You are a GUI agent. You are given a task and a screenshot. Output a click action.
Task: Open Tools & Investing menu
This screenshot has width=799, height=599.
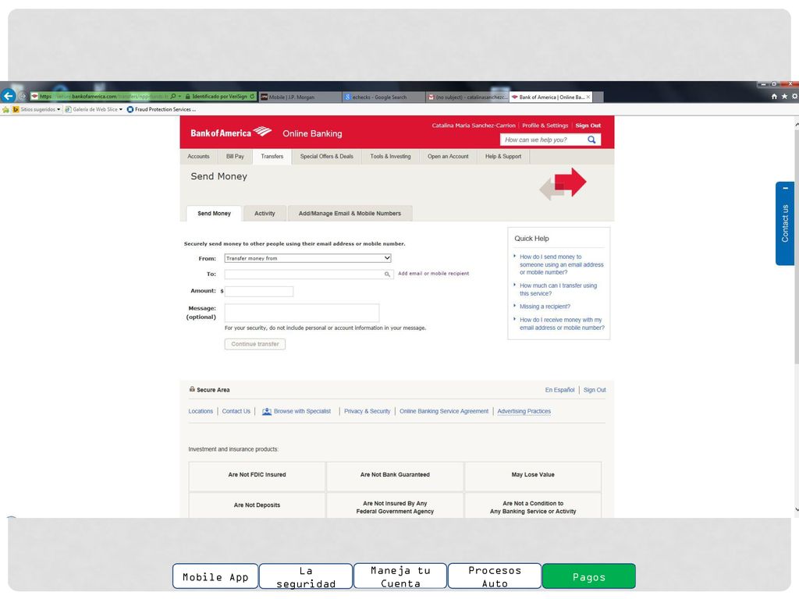[x=390, y=156]
